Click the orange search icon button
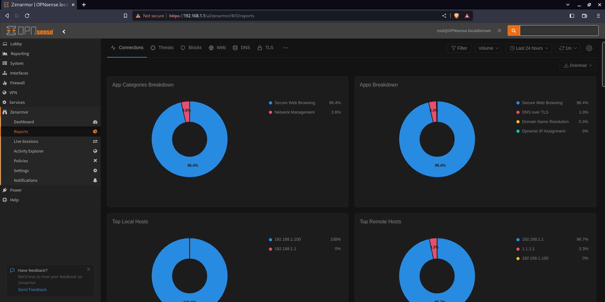This screenshot has height=302, width=605. [514, 31]
